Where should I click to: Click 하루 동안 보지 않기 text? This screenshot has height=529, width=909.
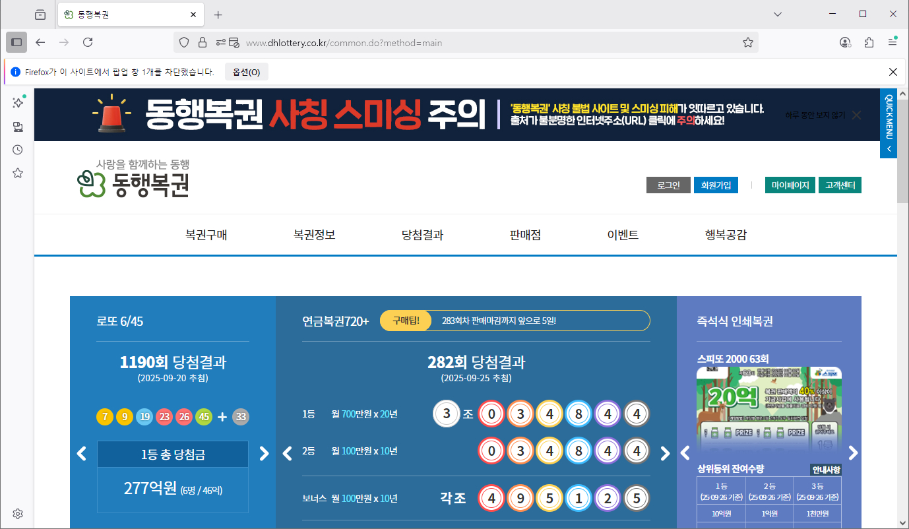click(815, 115)
